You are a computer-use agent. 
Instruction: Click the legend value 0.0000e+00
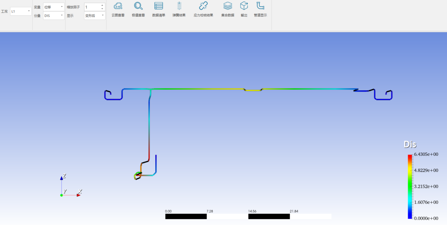426,218
